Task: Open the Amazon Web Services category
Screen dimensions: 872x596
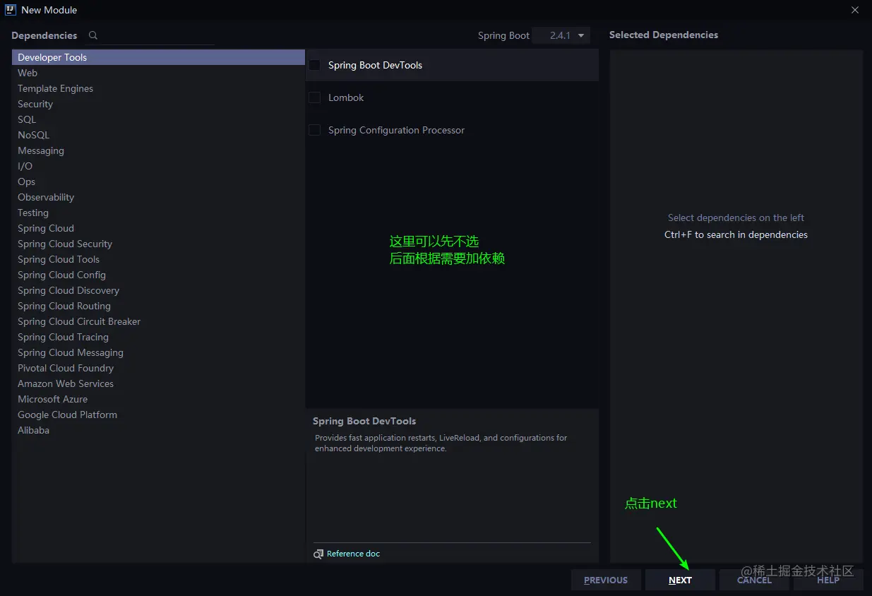Action: coord(158,383)
